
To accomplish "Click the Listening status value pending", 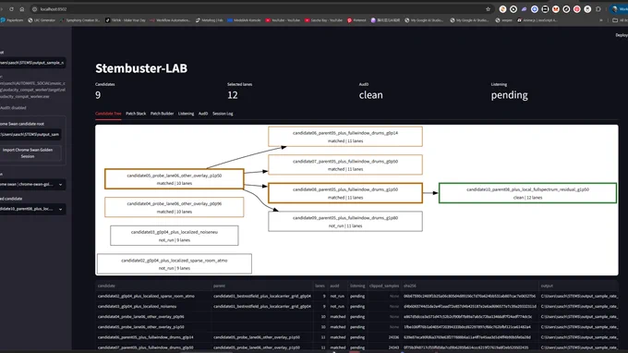I will pos(510,95).
